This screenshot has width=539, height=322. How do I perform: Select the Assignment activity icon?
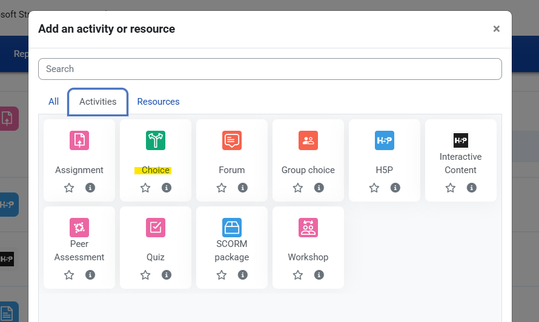[79, 140]
